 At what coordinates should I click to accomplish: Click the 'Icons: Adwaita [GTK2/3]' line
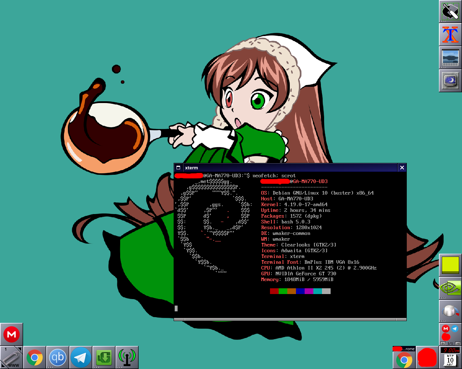pos(295,251)
